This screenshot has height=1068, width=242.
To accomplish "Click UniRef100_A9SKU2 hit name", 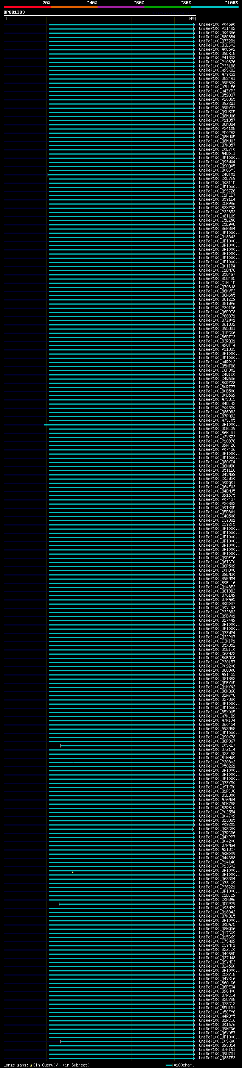I will (x=217, y=70).
